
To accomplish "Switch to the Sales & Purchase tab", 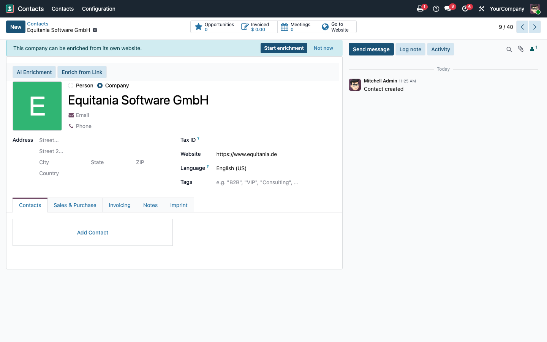I will [x=75, y=205].
